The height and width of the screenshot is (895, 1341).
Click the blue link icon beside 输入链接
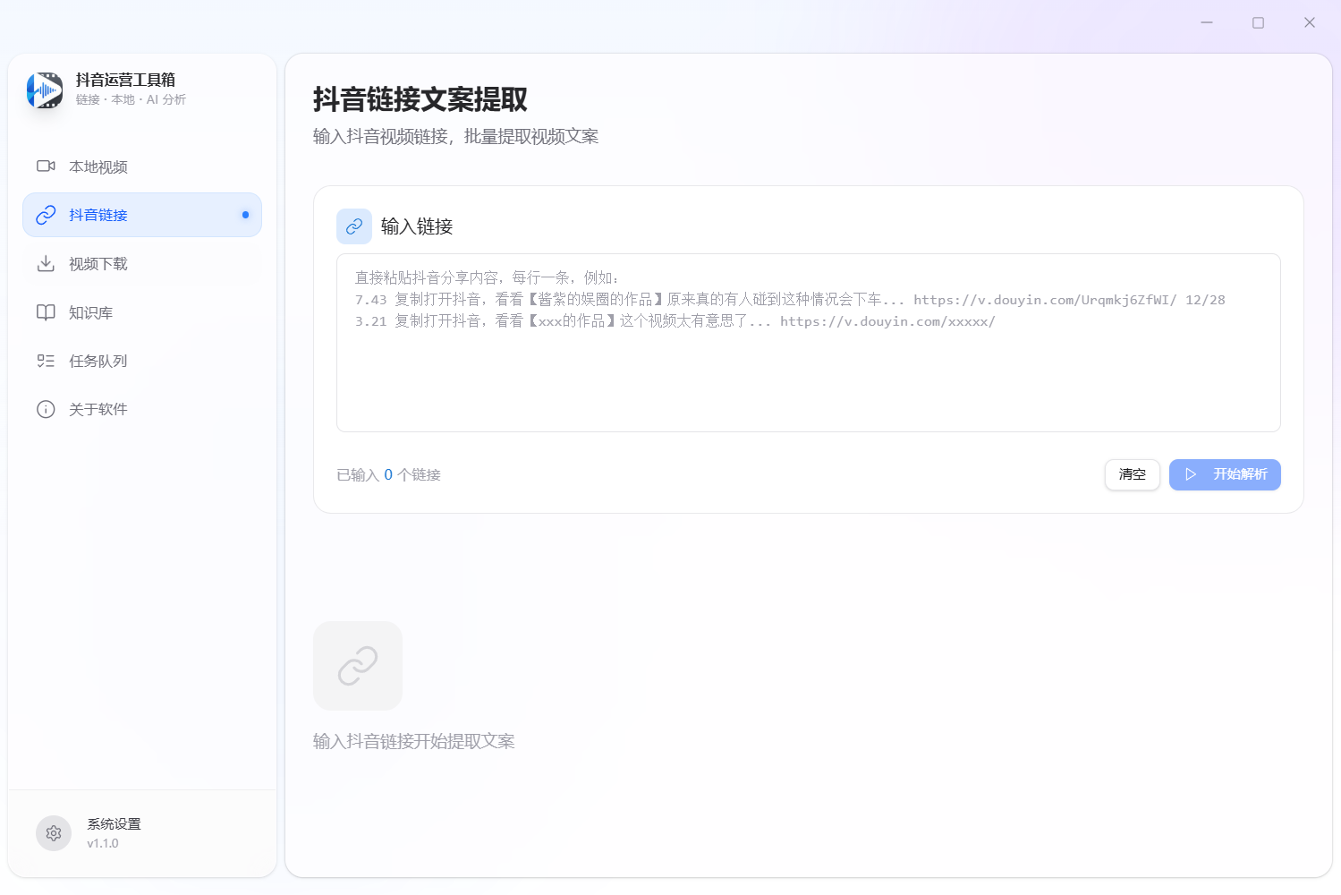354,226
